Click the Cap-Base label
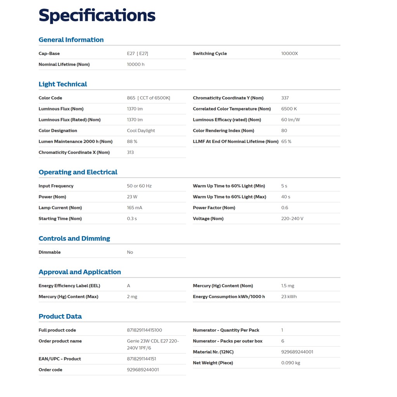This screenshot has height=397, width=397. (x=49, y=54)
